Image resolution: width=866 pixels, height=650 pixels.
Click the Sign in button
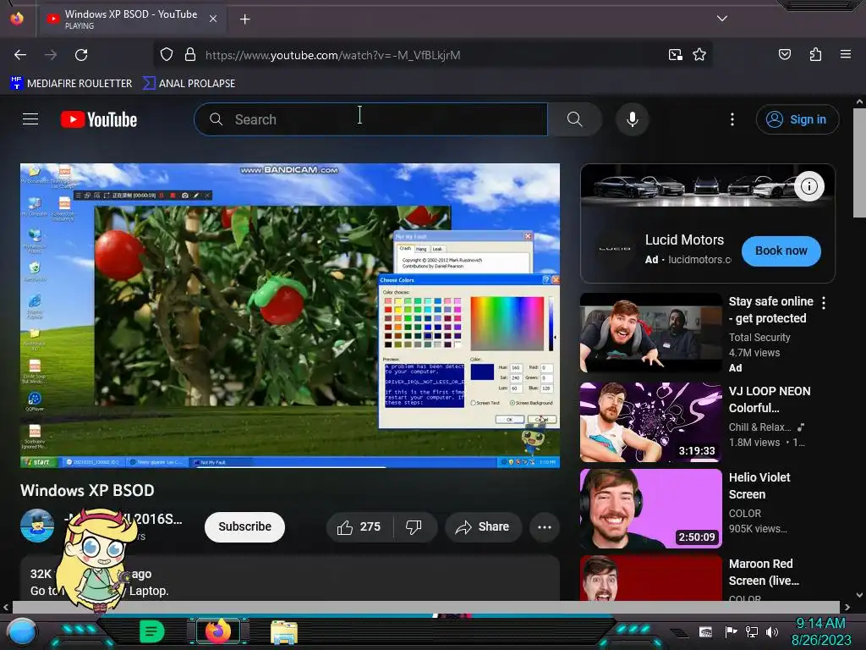coord(797,119)
